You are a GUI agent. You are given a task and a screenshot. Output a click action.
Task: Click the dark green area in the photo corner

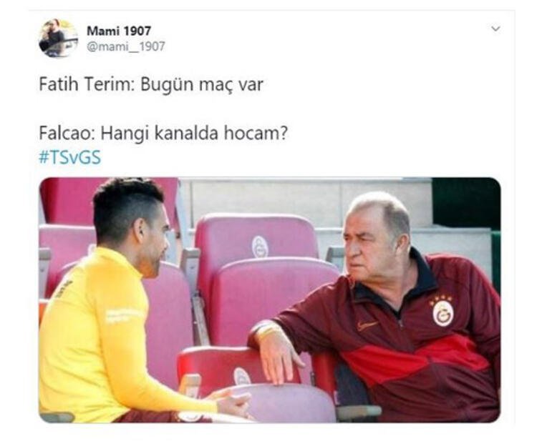(x=466, y=204)
